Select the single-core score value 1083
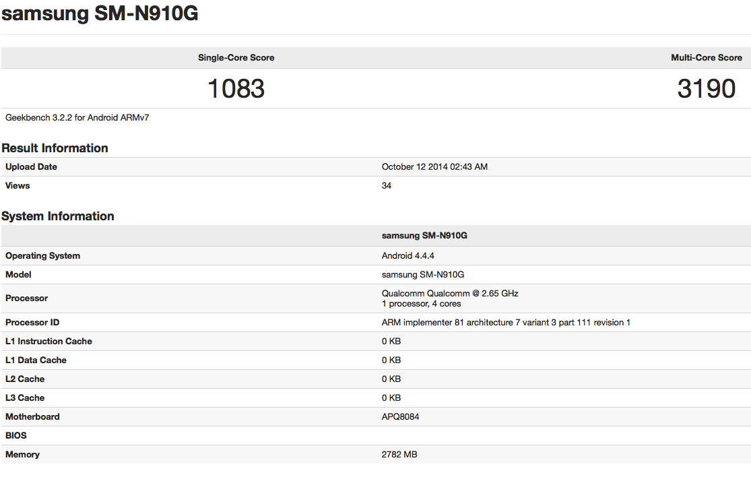This screenshot has height=477, width=751. point(236,89)
